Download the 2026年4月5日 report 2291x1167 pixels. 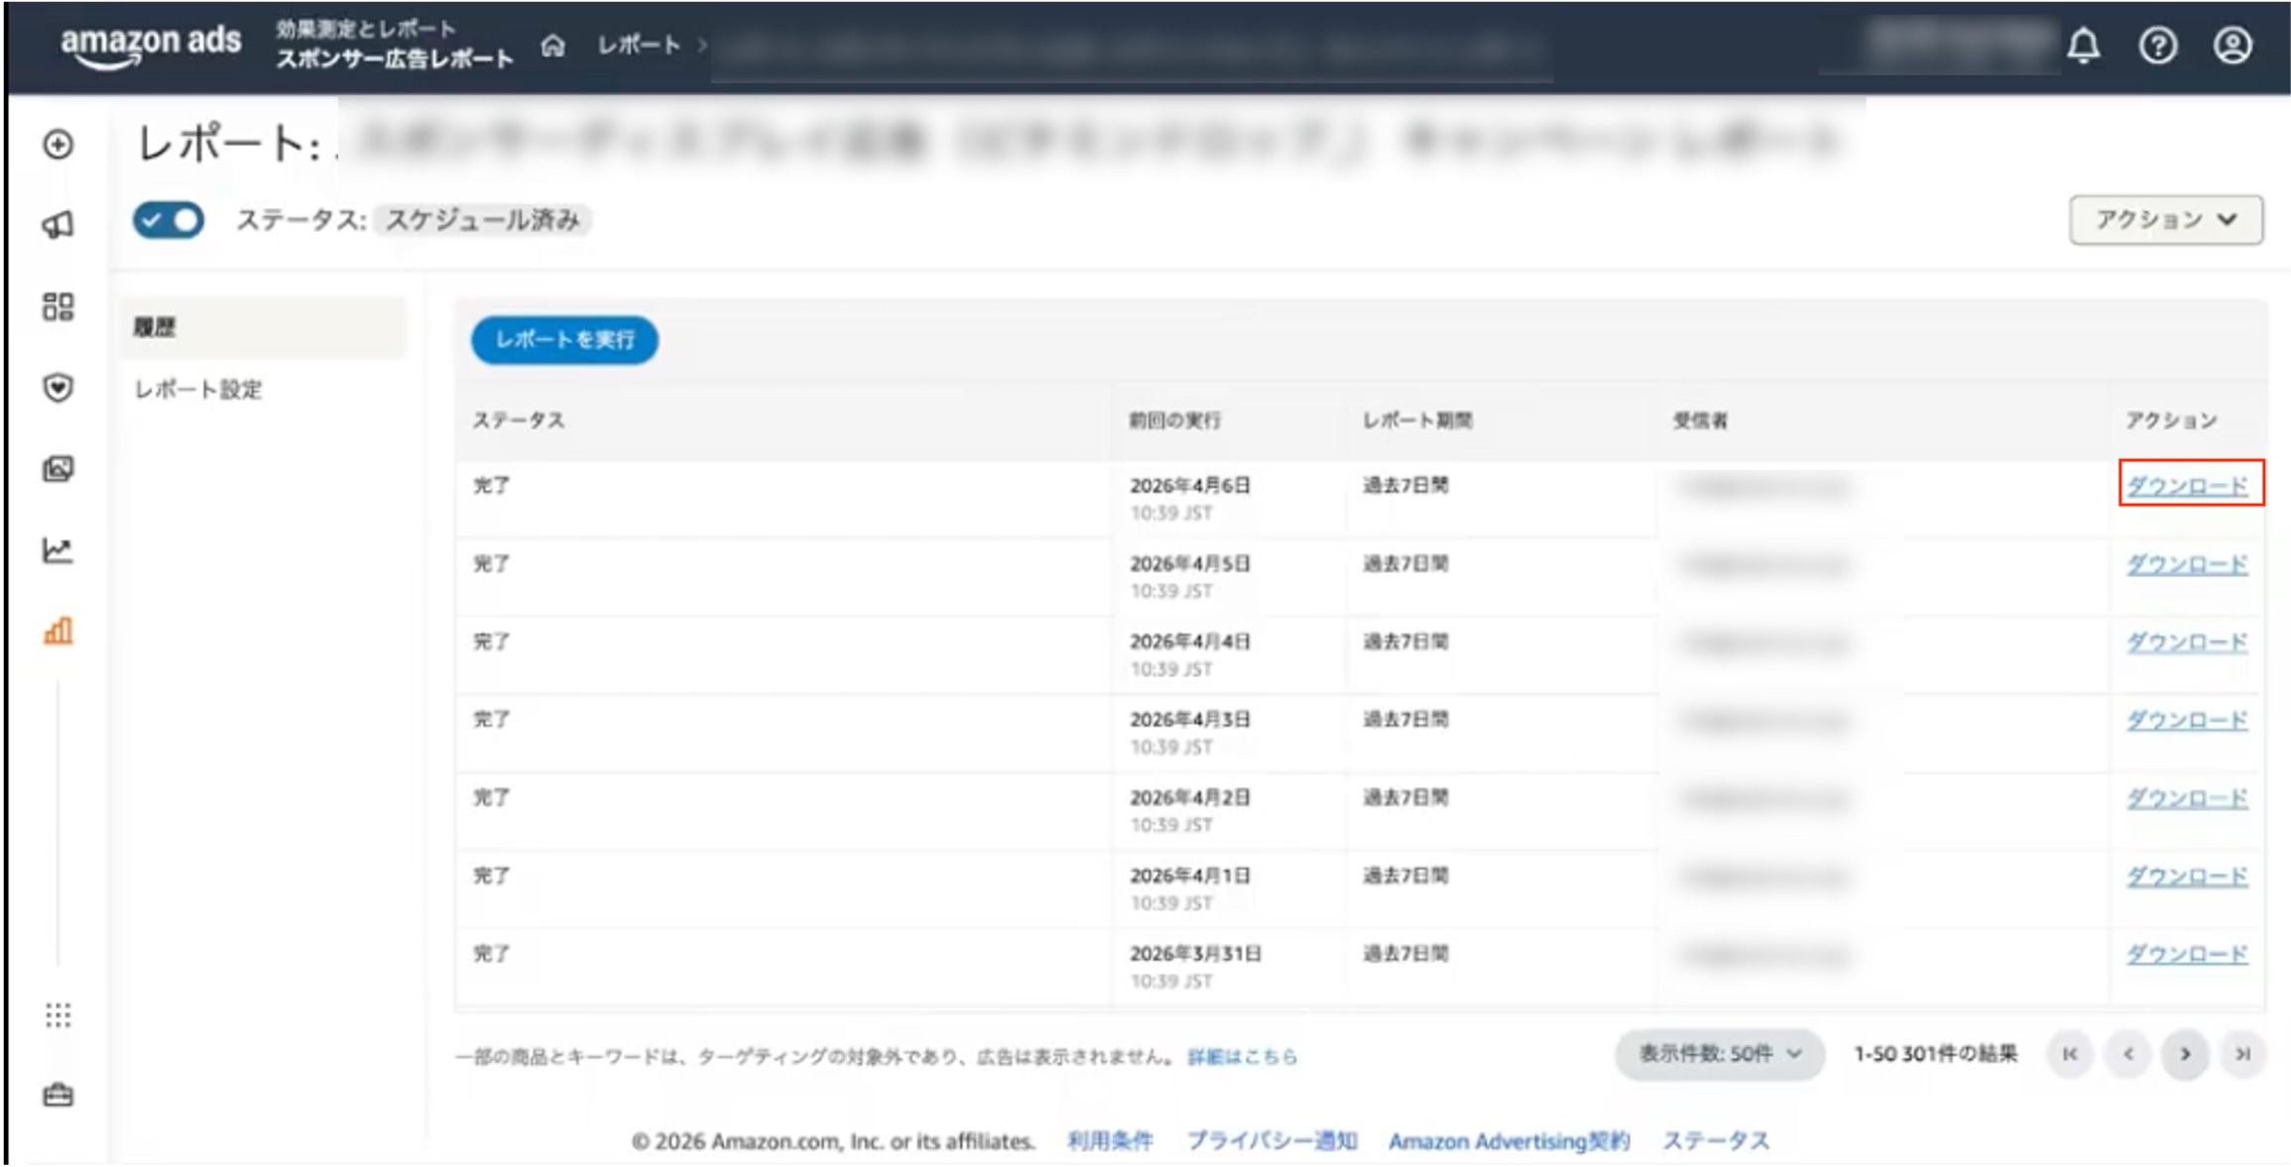click(2187, 564)
